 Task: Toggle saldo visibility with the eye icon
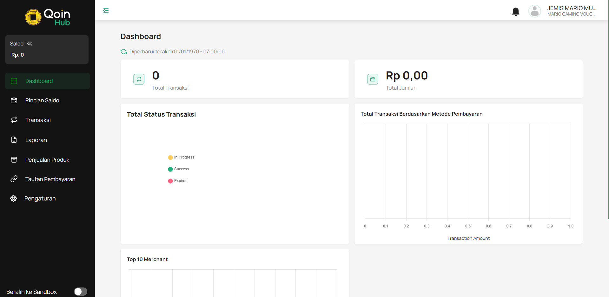click(30, 44)
